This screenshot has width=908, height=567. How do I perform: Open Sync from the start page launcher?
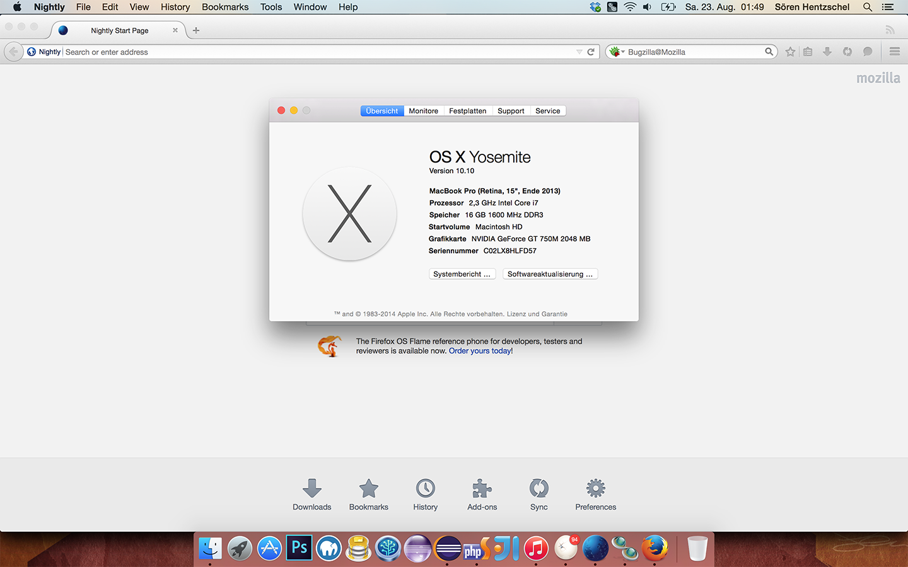tap(539, 494)
